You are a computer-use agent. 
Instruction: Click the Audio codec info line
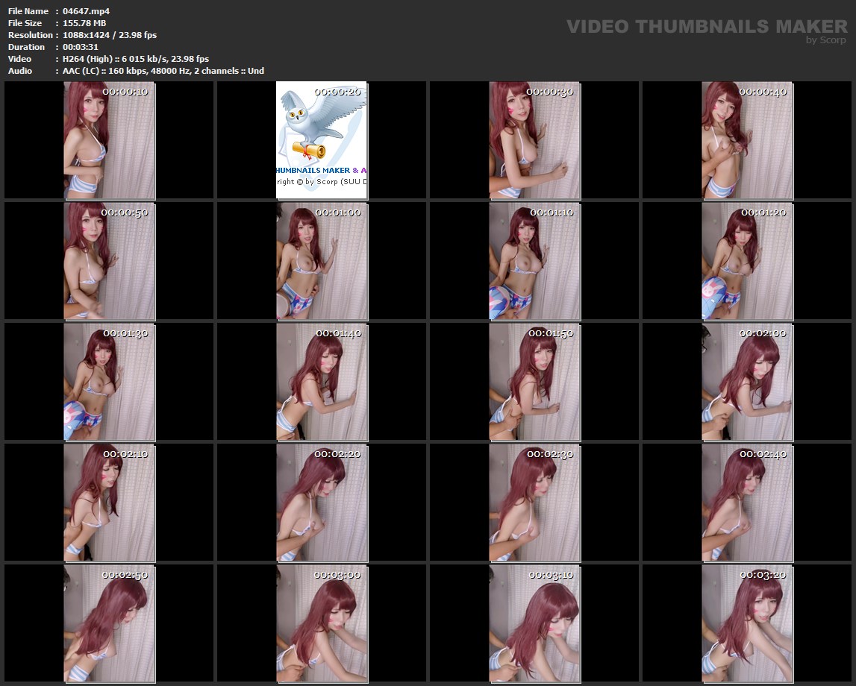163,71
